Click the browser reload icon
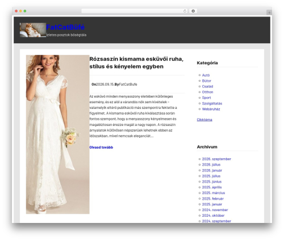The height and width of the screenshot is (240, 284). [185, 11]
